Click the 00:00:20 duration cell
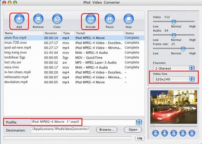This screenshot has width=202, height=144. [x=51, y=72]
